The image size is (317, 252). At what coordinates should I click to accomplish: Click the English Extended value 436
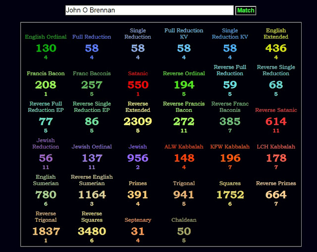[x=276, y=48]
